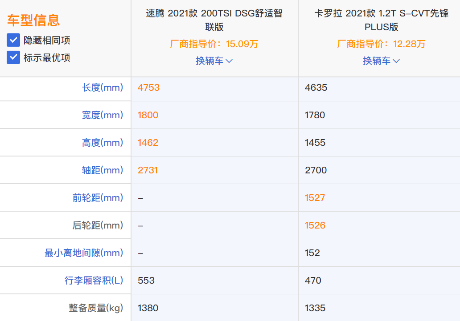Click the 轴距(mm) parameter link
Viewport: 460px width, 321px height.
(103, 170)
